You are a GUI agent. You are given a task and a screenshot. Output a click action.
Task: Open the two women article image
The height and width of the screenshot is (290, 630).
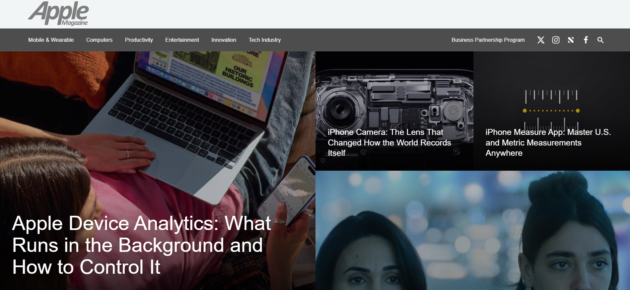pos(473,230)
